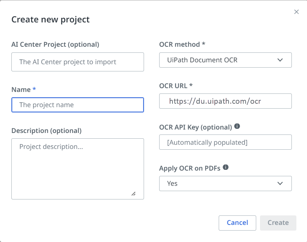Expand the OCR method dropdown arrow
The width and height of the screenshot is (307, 242).
(280, 60)
